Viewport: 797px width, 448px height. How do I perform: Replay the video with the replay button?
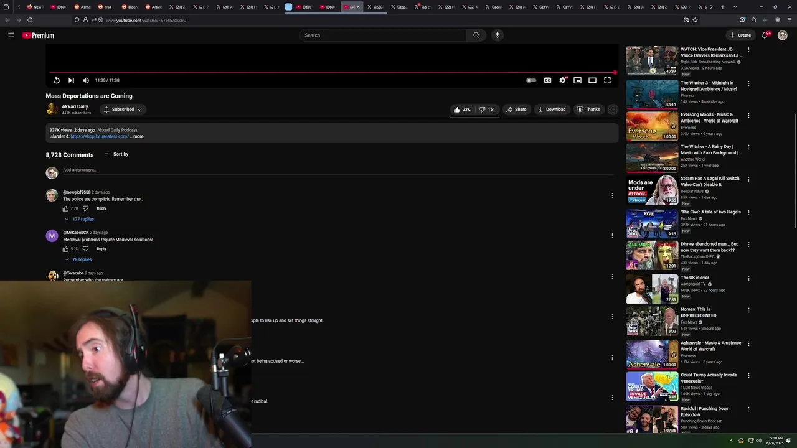point(57,80)
